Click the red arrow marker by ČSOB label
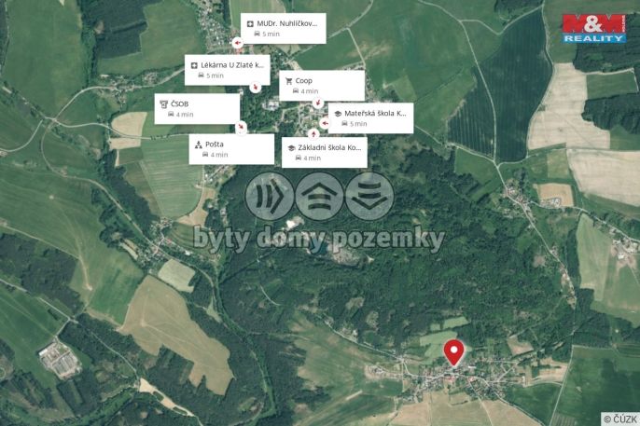The image size is (640, 426). (x=242, y=127)
